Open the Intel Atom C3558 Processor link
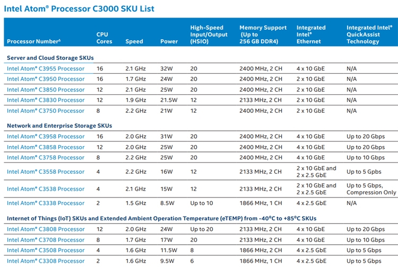The height and width of the screenshot is (269, 398). tap(46, 172)
